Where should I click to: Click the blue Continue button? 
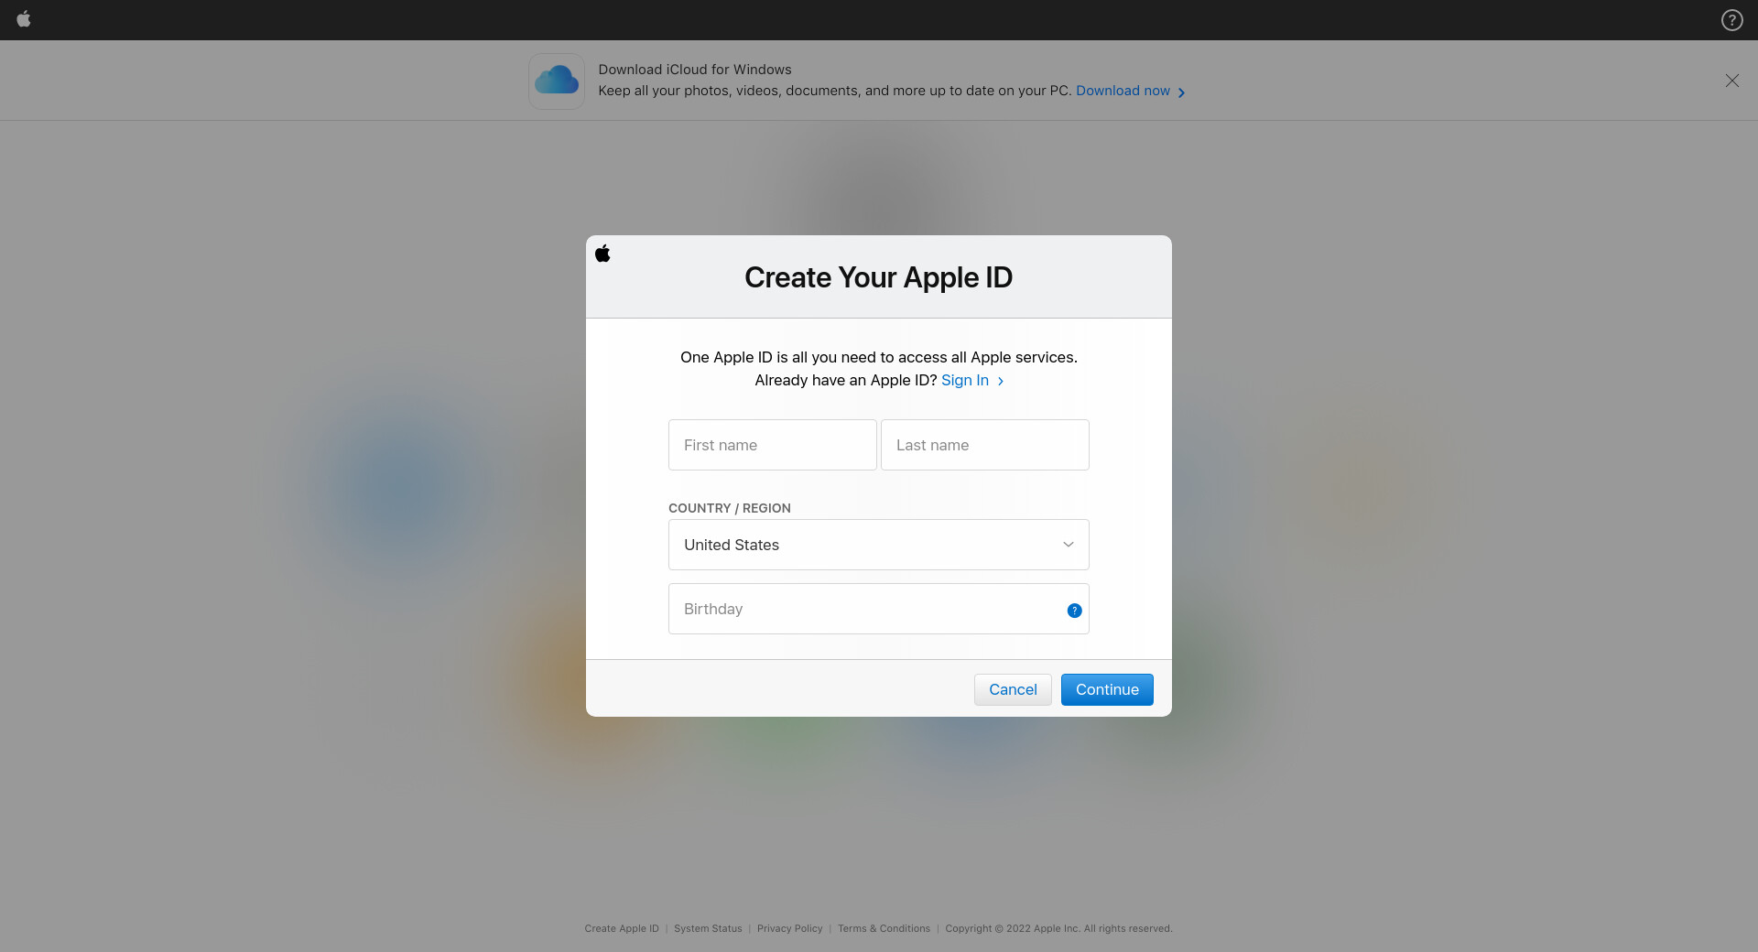point(1107,689)
